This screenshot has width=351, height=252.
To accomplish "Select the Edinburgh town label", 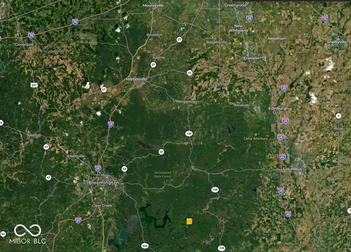I will click(x=278, y=108).
